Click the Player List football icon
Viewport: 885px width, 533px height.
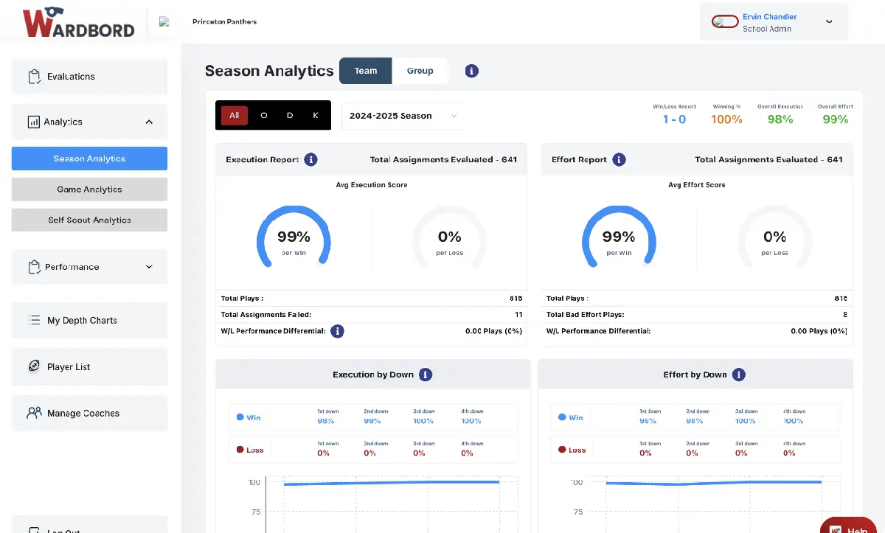32,366
